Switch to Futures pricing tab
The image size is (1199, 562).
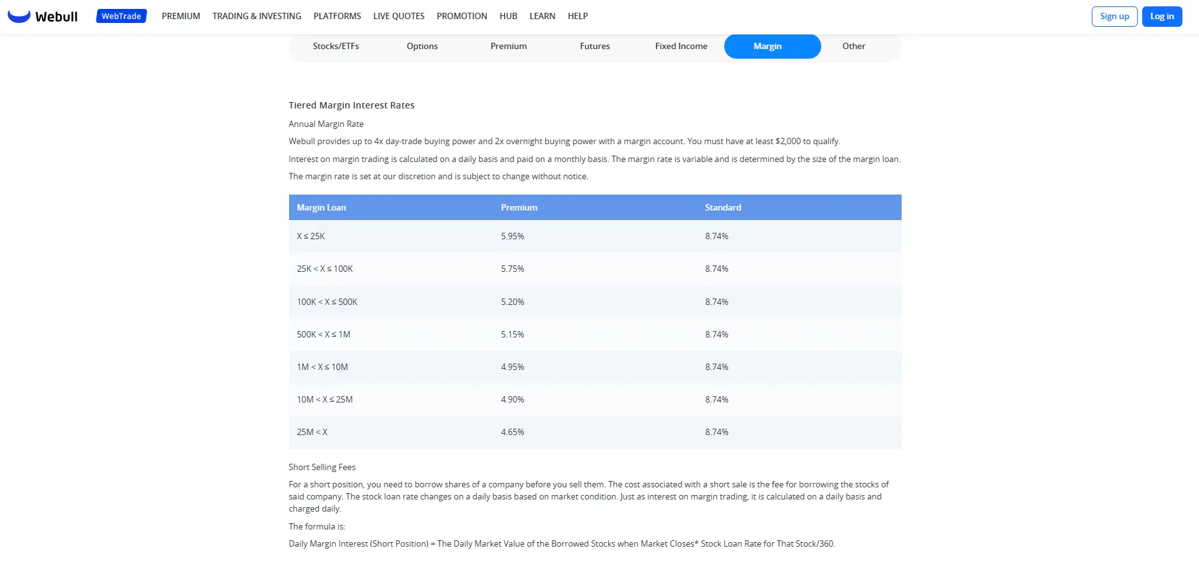point(595,46)
